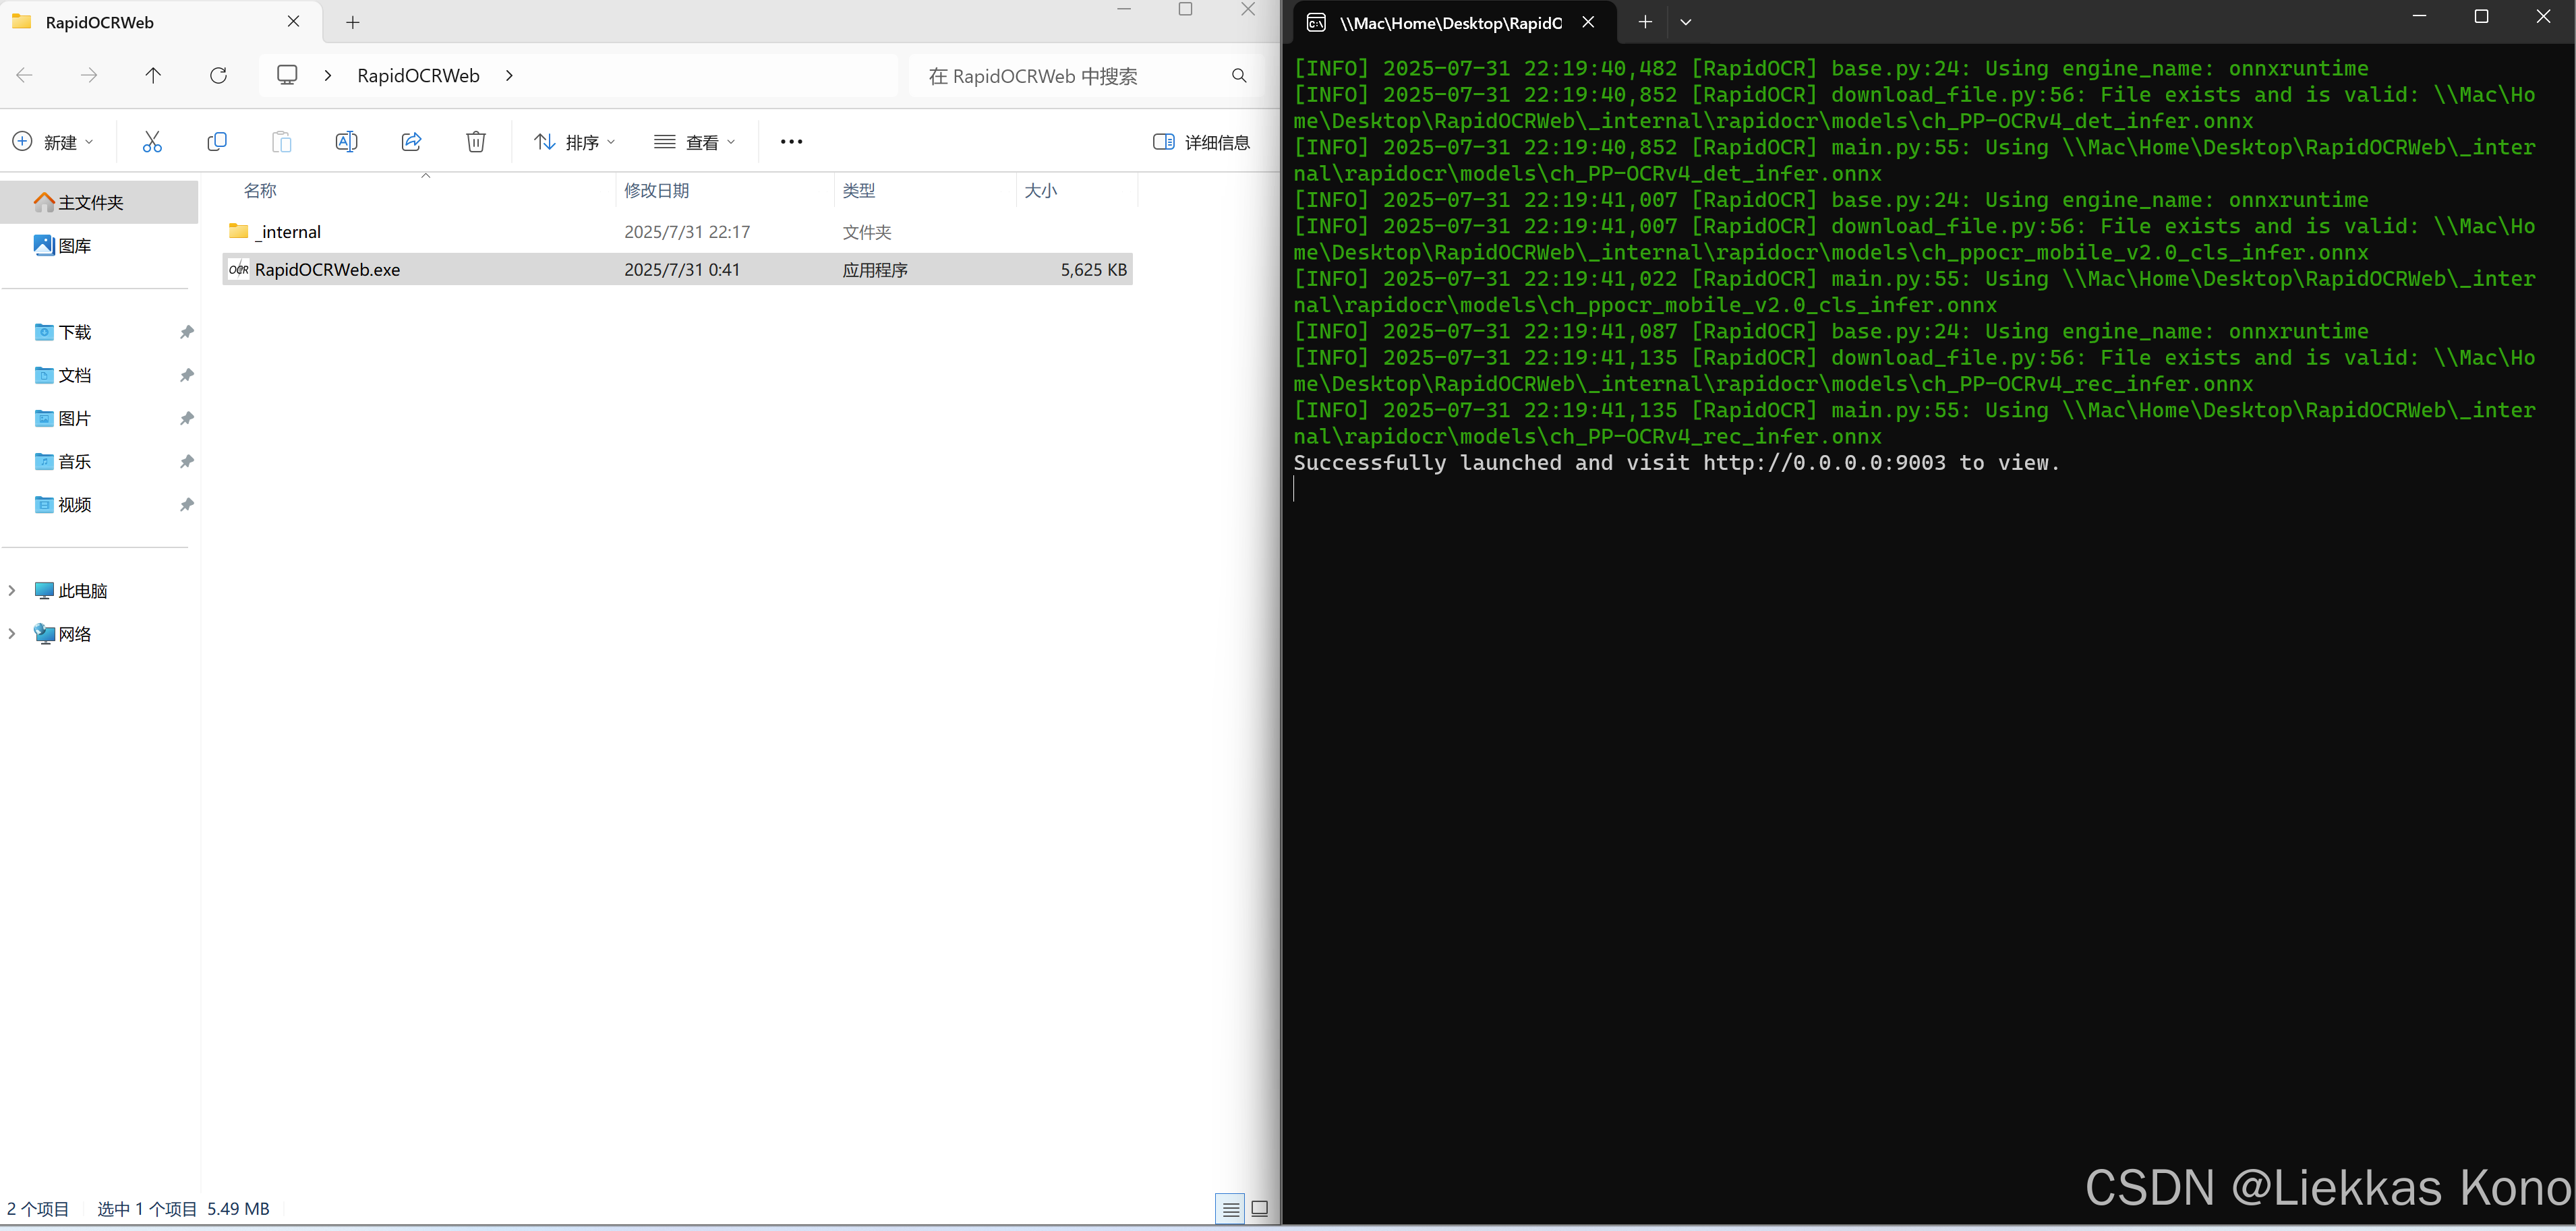Open terminal profiles dropdown arrow

pyautogui.click(x=1686, y=22)
